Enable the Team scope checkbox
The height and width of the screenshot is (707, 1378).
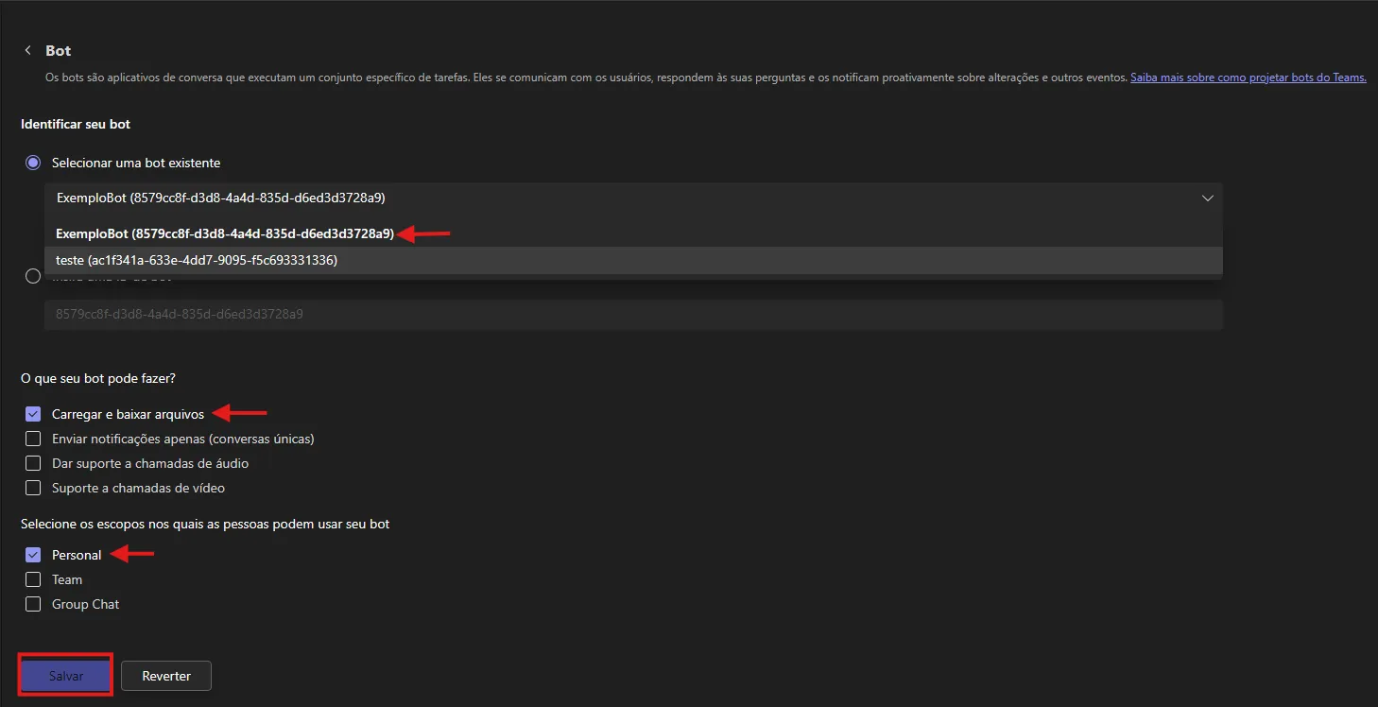point(33,579)
